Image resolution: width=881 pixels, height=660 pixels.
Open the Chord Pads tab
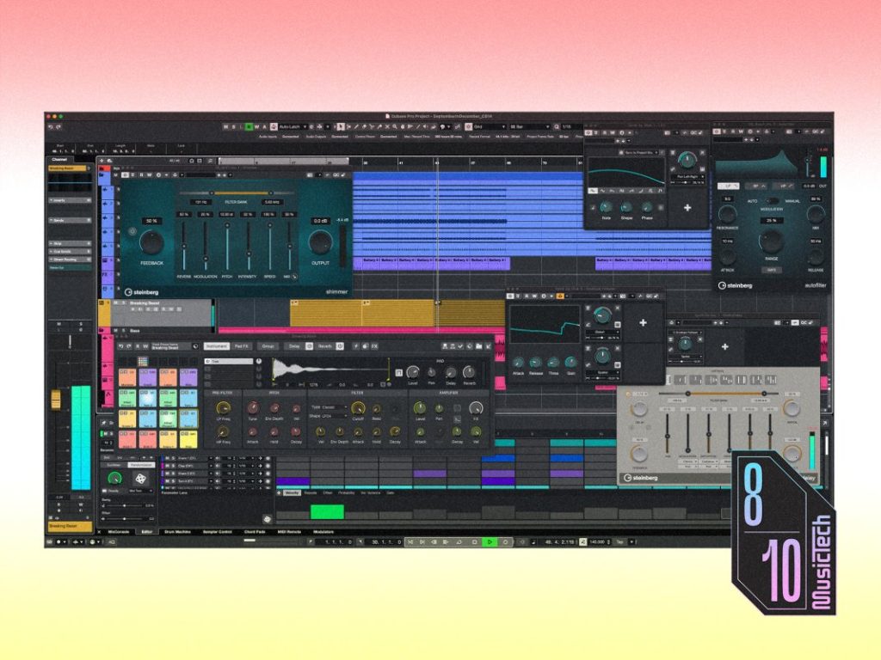pyautogui.click(x=256, y=531)
